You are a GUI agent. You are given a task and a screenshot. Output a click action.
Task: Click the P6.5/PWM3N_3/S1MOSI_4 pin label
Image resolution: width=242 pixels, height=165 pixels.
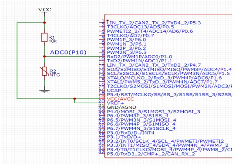point(141,120)
